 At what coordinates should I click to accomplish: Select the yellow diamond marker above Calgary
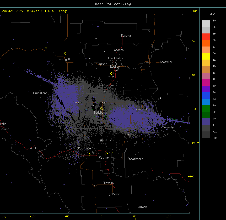106,154
